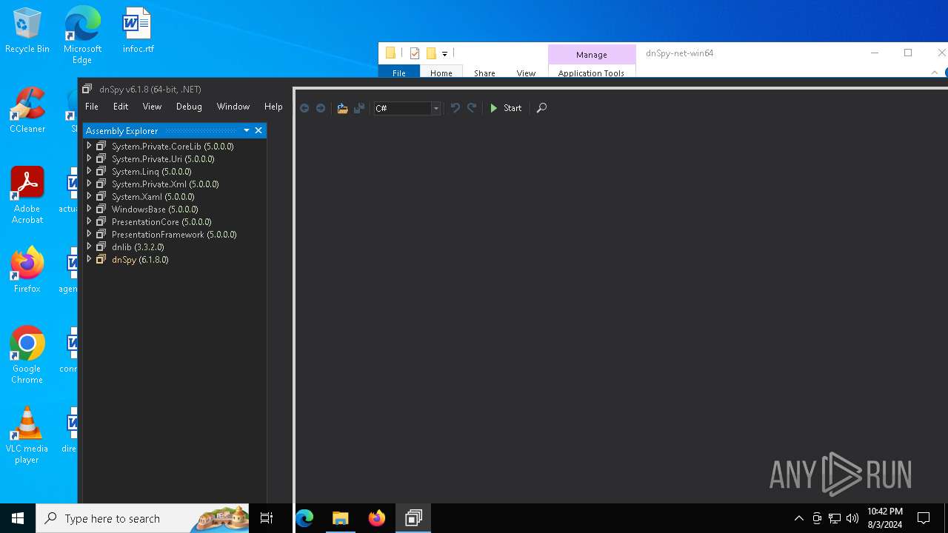Click the Navigate Backward arrow in dnSpy toolbar
The image size is (948, 533).
coord(304,108)
